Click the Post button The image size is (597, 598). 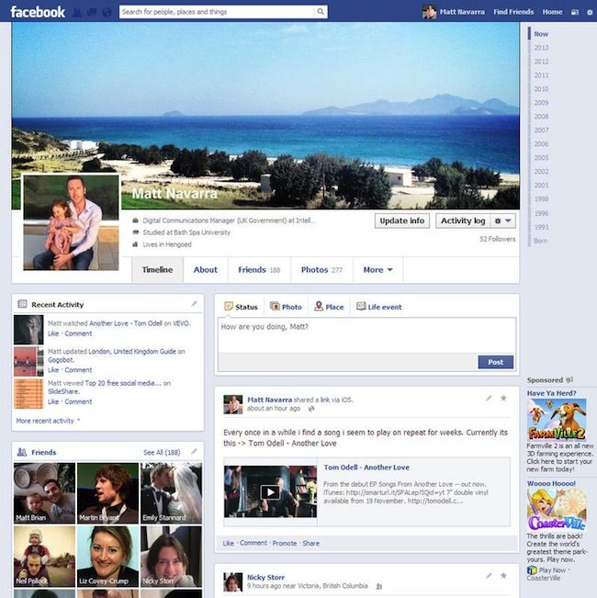[496, 362]
